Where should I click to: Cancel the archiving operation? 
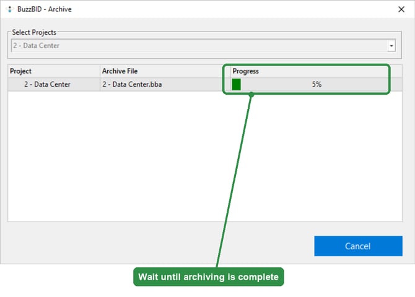pos(358,246)
